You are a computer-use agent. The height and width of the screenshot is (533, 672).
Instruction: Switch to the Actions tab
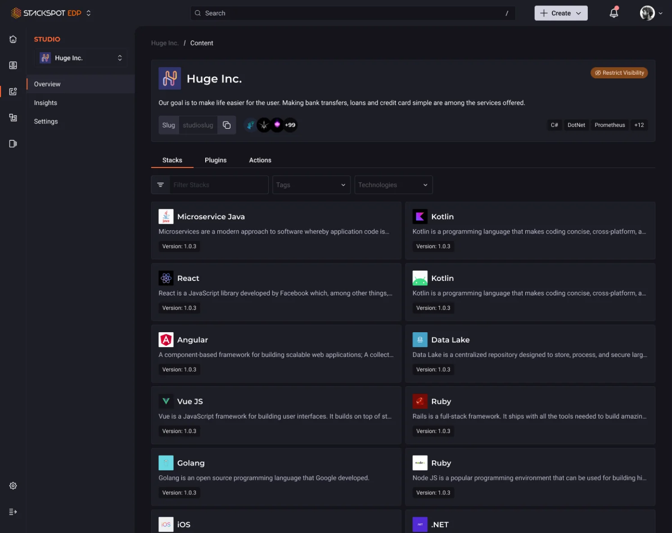pos(260,160)
